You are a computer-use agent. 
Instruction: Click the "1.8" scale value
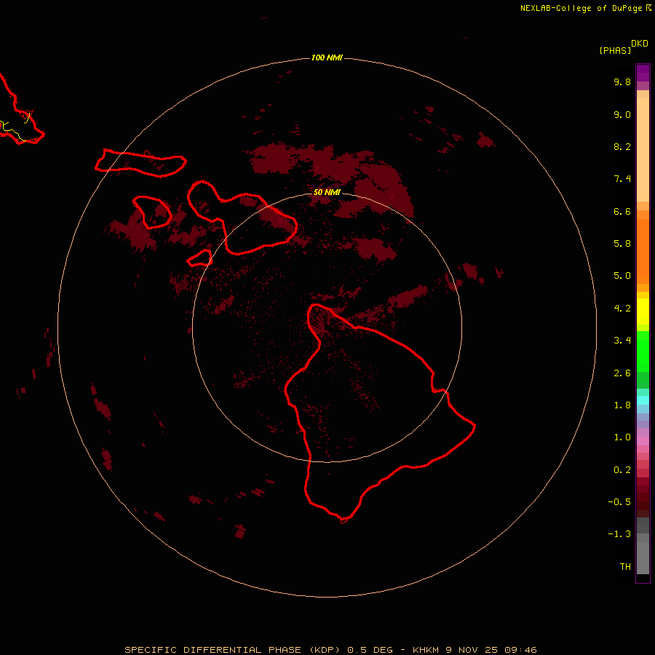(x=622, y=405)
